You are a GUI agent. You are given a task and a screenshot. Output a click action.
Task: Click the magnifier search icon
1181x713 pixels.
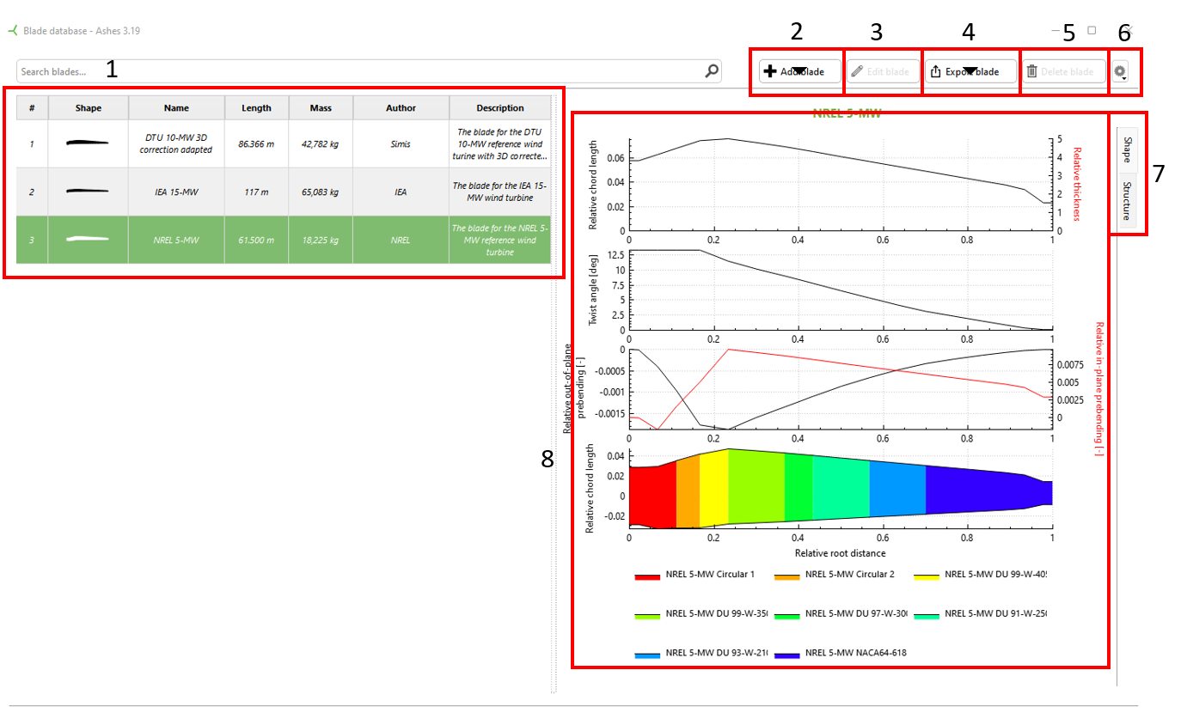tap(712, 72)
